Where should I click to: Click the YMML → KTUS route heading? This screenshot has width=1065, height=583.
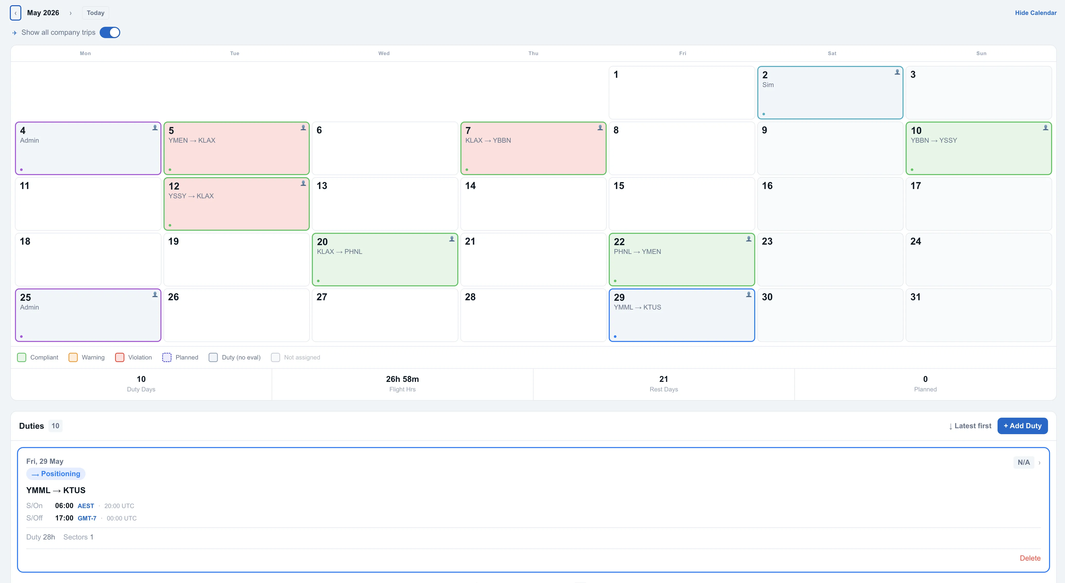pos(56,490)
